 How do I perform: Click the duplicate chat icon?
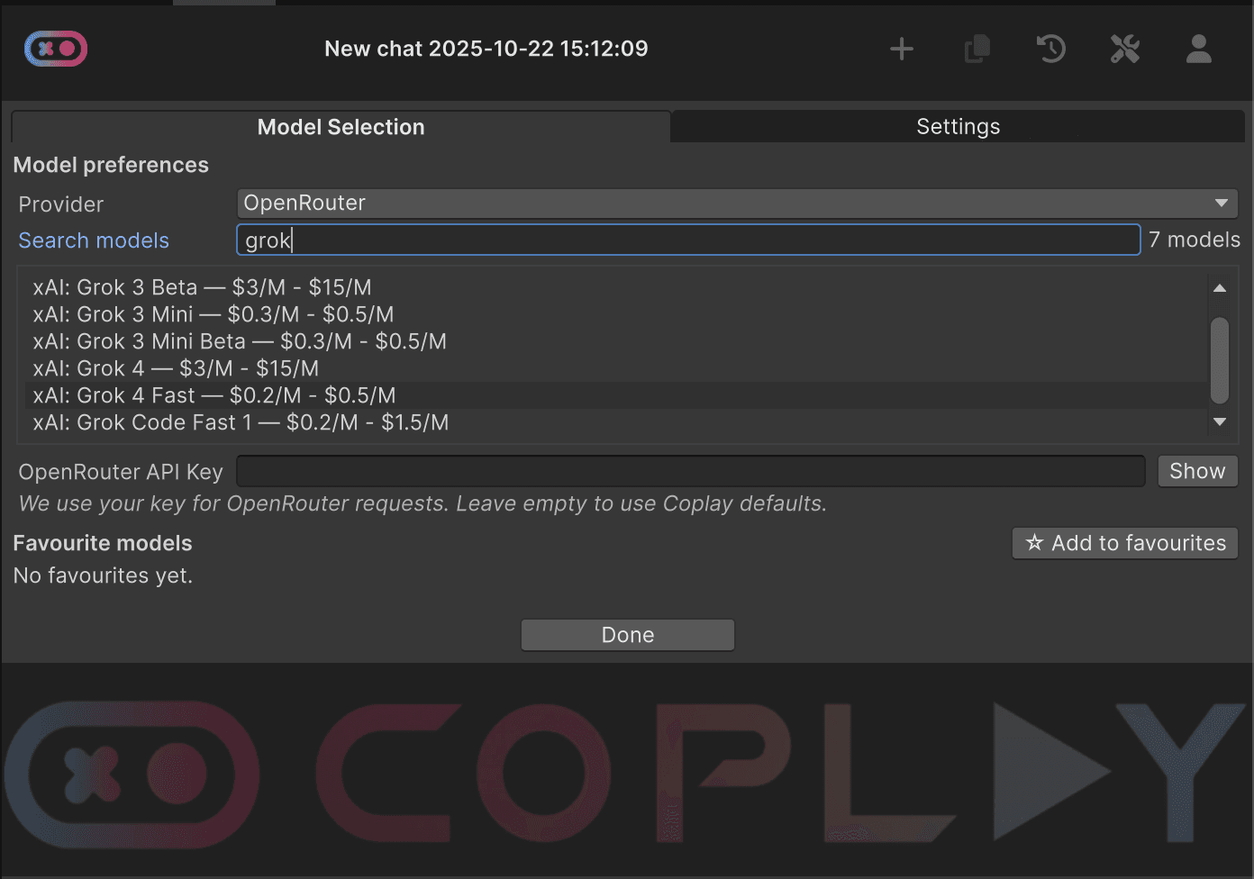tap(977, 49)
